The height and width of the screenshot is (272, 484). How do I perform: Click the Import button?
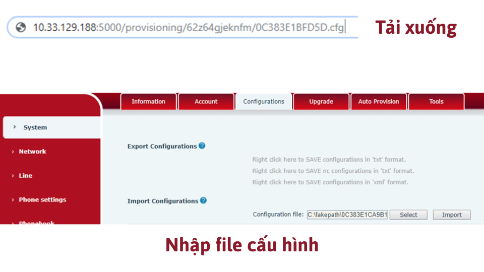tap(452, 215)
